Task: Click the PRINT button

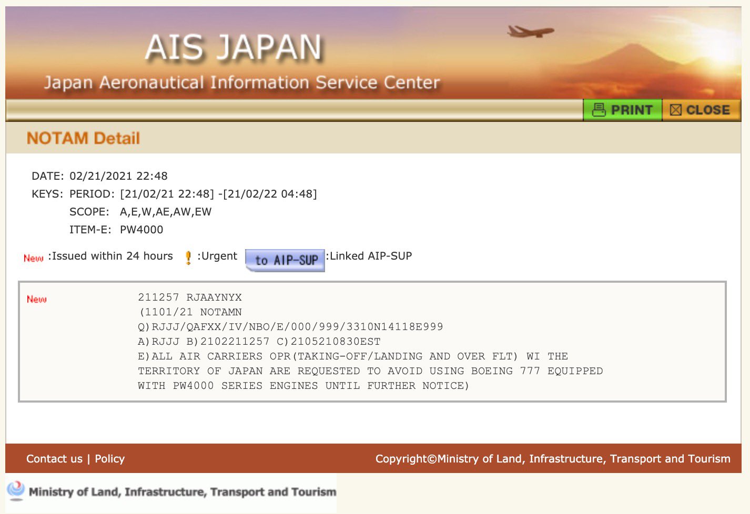Action: point(623,110)
